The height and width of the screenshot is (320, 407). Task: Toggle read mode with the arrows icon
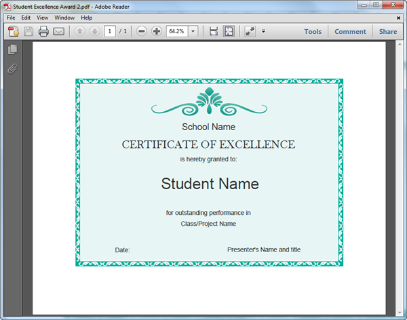tap(250, 31)
